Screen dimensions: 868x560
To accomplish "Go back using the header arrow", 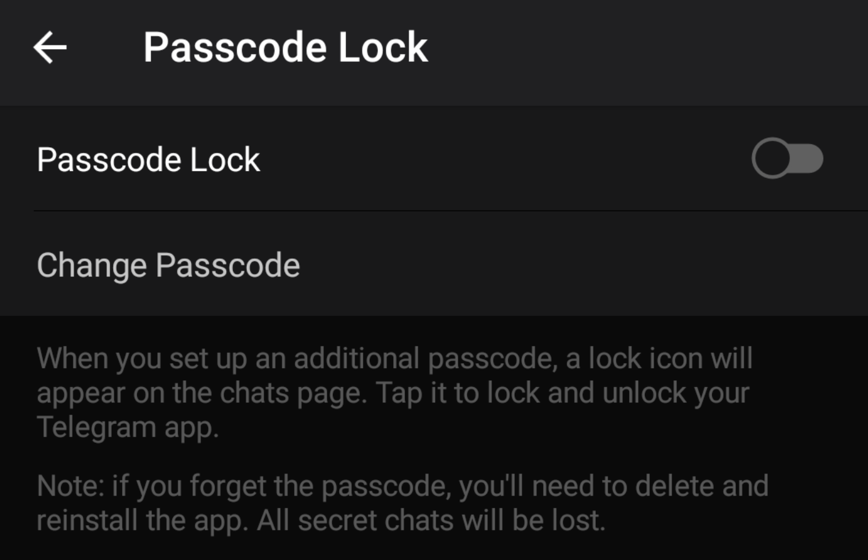I will click(x=50, y=48).
